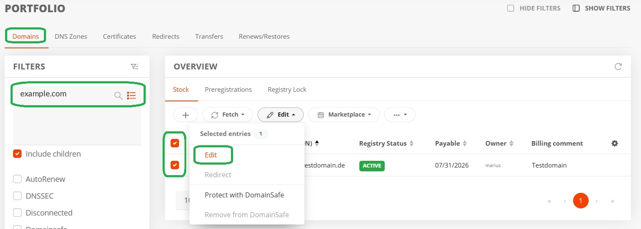This screenshot has height=229, width=641.
Task: Open the Marketplace dropdown
Action: coord(344,114)
